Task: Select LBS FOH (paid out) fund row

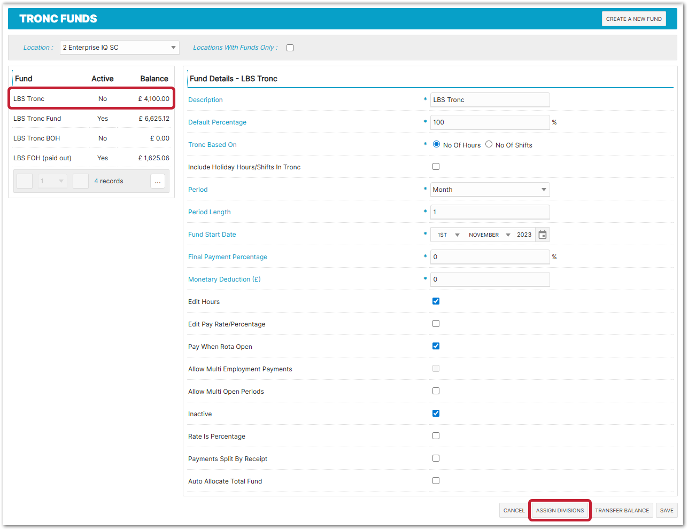Action: 42,158
